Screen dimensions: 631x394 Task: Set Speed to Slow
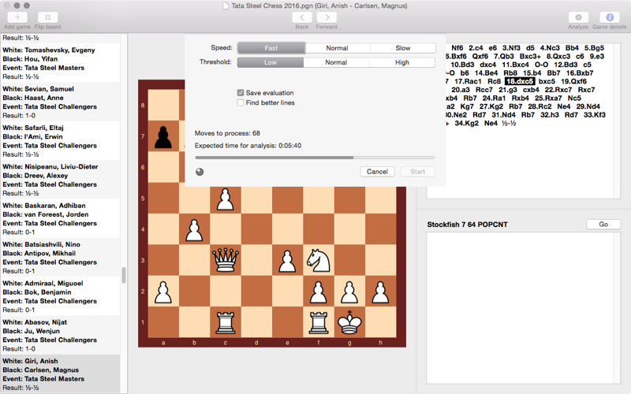(x=403, y=48)
